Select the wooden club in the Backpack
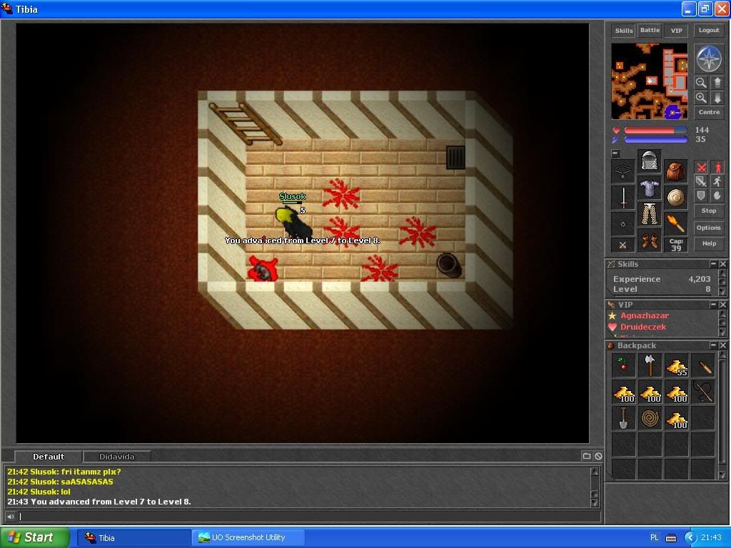The width and height of the screenshot is (731, 548). pos(703,365)
